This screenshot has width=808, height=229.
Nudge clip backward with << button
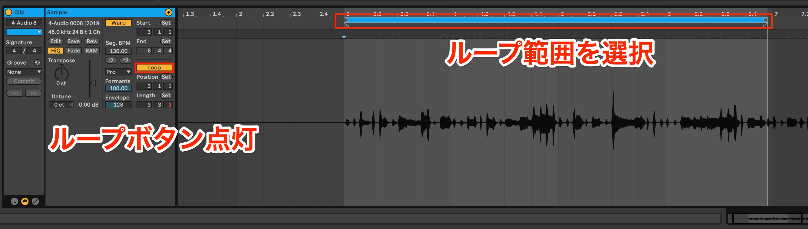point(15,93)
